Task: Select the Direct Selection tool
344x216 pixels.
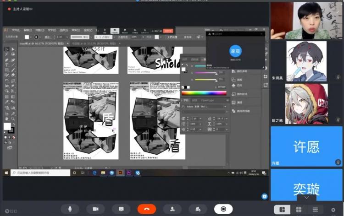Action: [13, 49]
